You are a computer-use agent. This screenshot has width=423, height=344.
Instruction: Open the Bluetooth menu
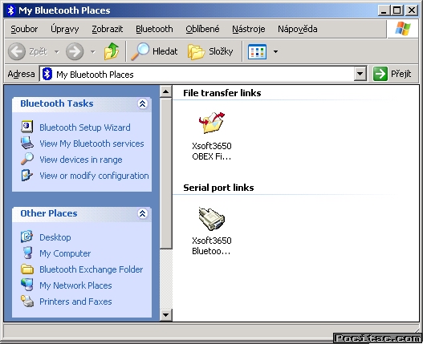coord(154,29)
